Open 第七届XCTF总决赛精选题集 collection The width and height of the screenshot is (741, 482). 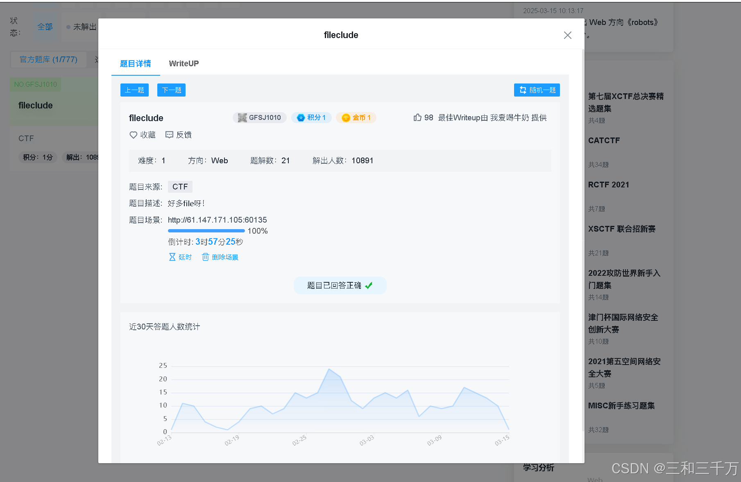(x=626, y=102)
